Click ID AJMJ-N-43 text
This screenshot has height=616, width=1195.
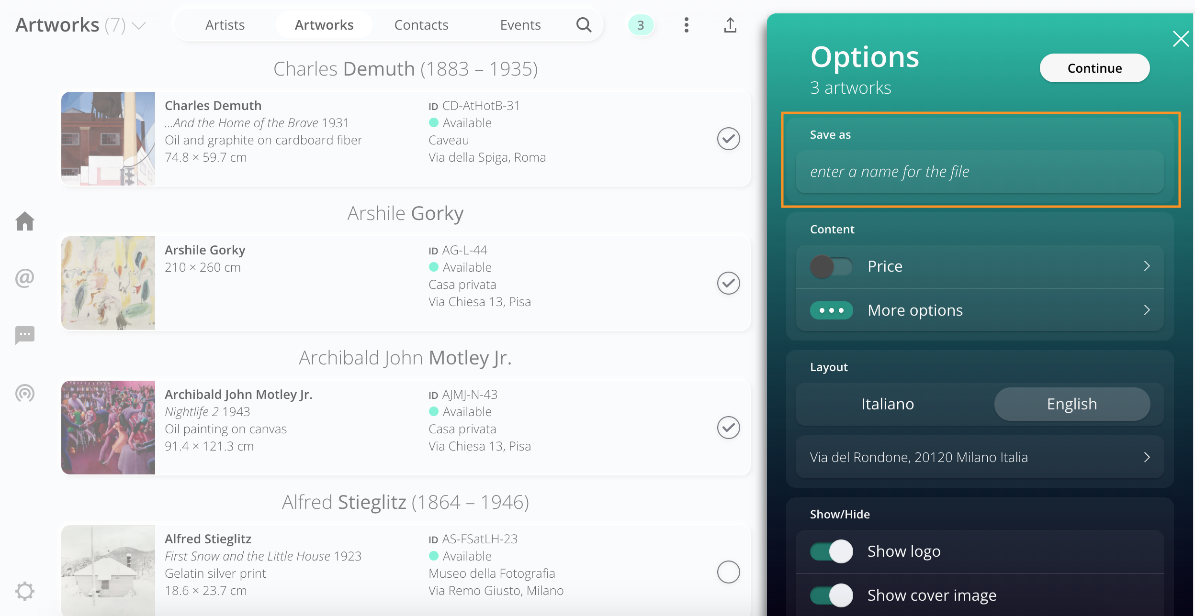(x=463, y=395)
